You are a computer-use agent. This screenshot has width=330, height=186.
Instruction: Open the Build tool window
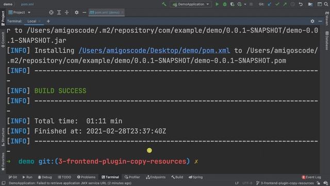[x=177, y=177]
